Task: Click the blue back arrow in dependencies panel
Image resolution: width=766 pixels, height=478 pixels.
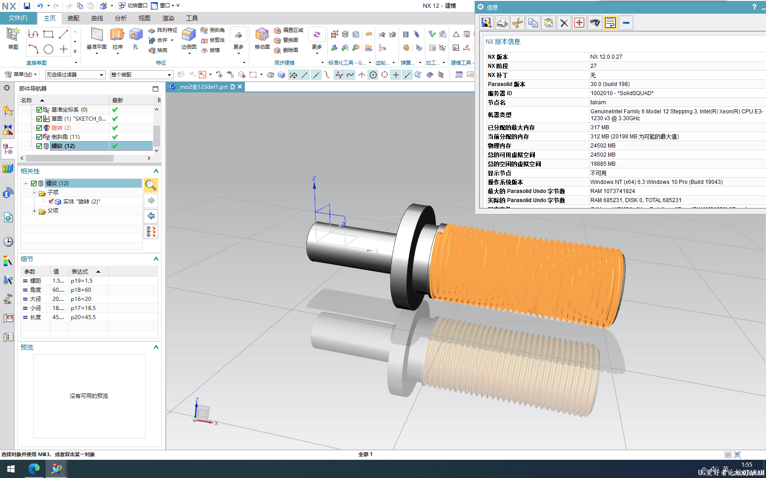Action: (x=151, y=216)
